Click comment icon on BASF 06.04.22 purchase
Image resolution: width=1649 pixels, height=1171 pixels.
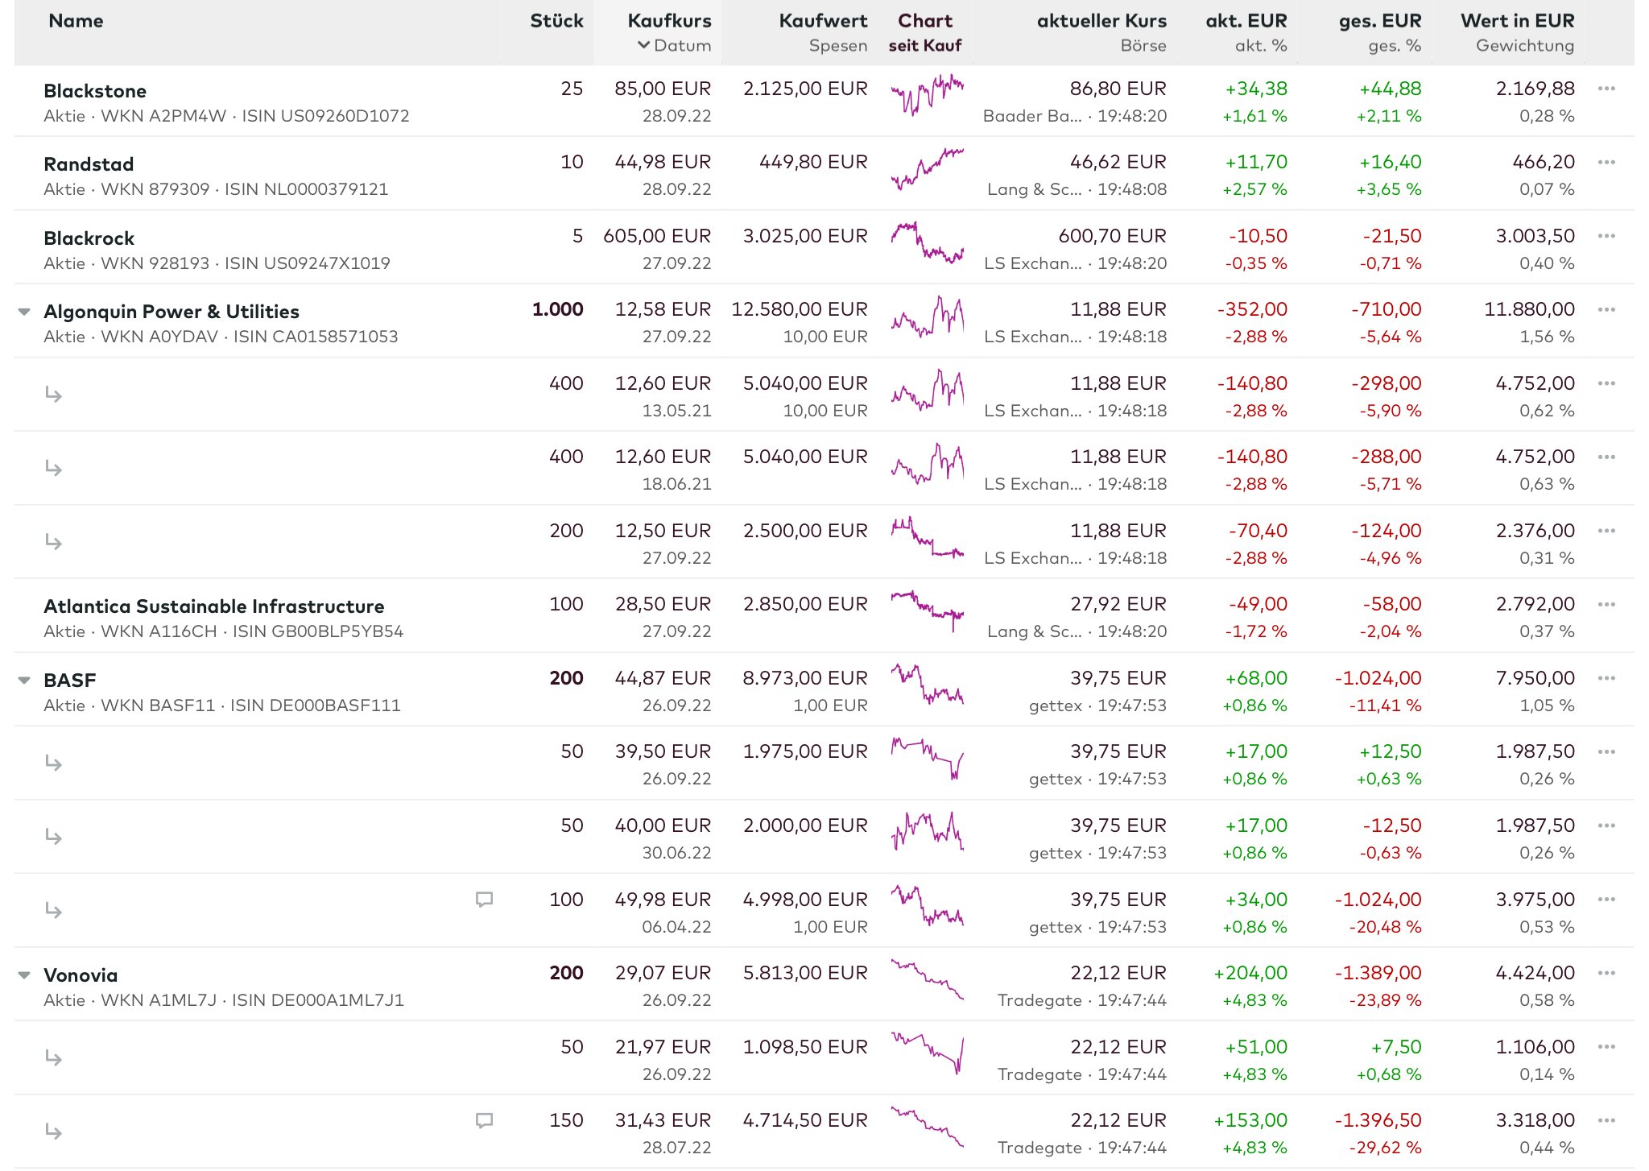click(x=484, y=900)
